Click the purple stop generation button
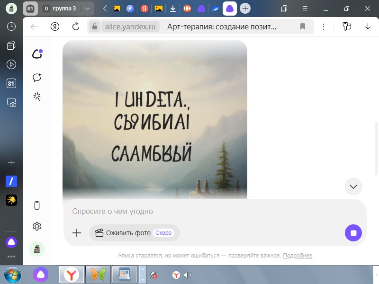379x284 pixels. pos(353,232)
